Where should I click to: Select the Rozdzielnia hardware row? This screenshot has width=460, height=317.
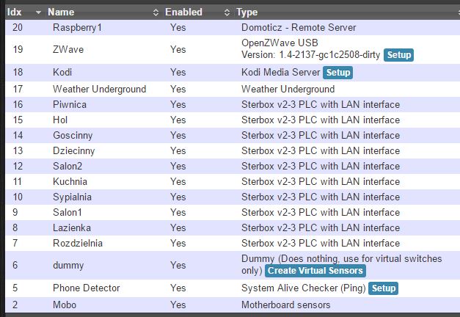[x=233, y=244]
